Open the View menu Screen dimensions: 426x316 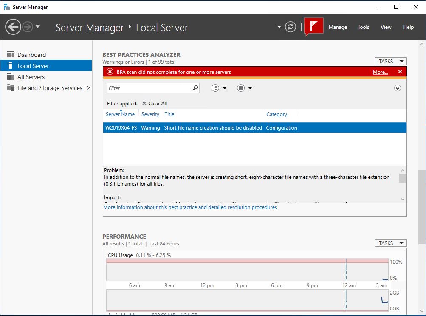[x=386, y=27]
